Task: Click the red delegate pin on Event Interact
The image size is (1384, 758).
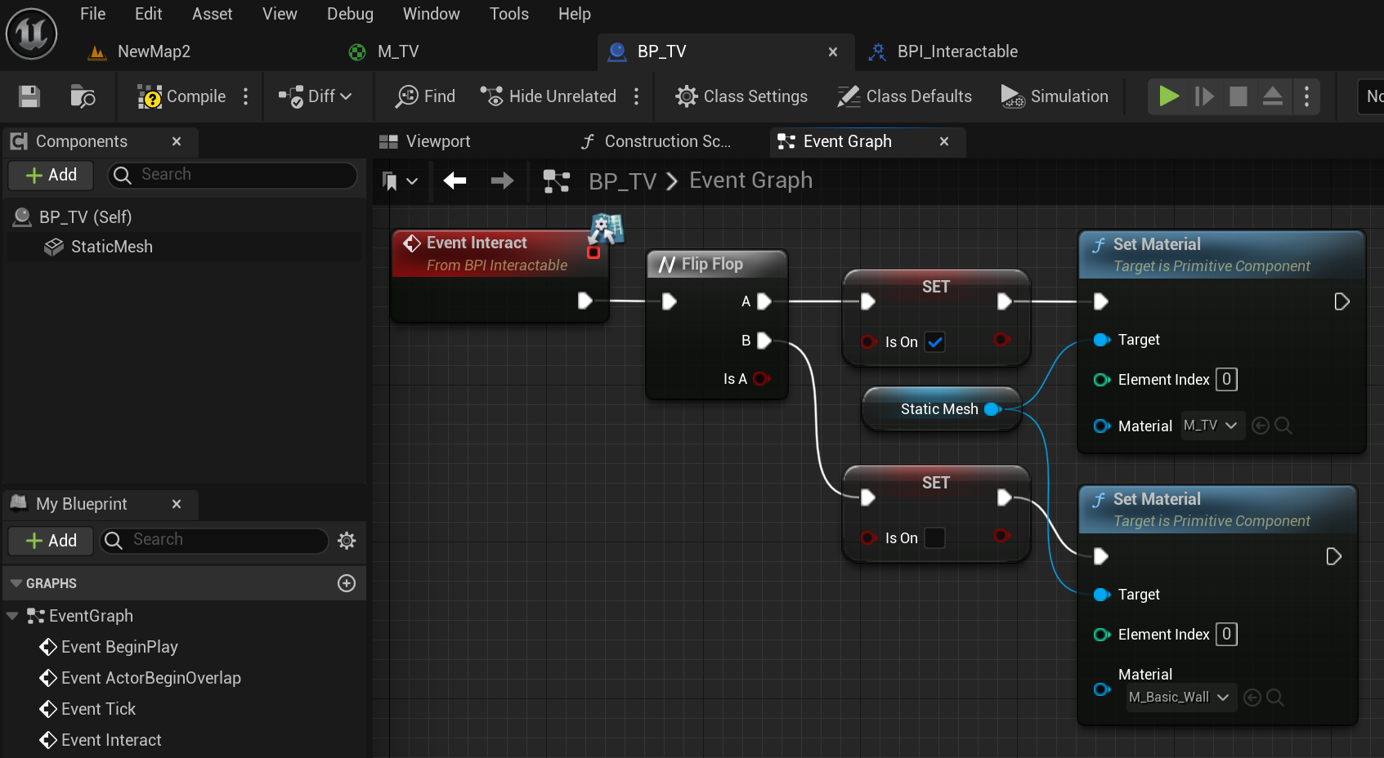Action: coord(593,252)
